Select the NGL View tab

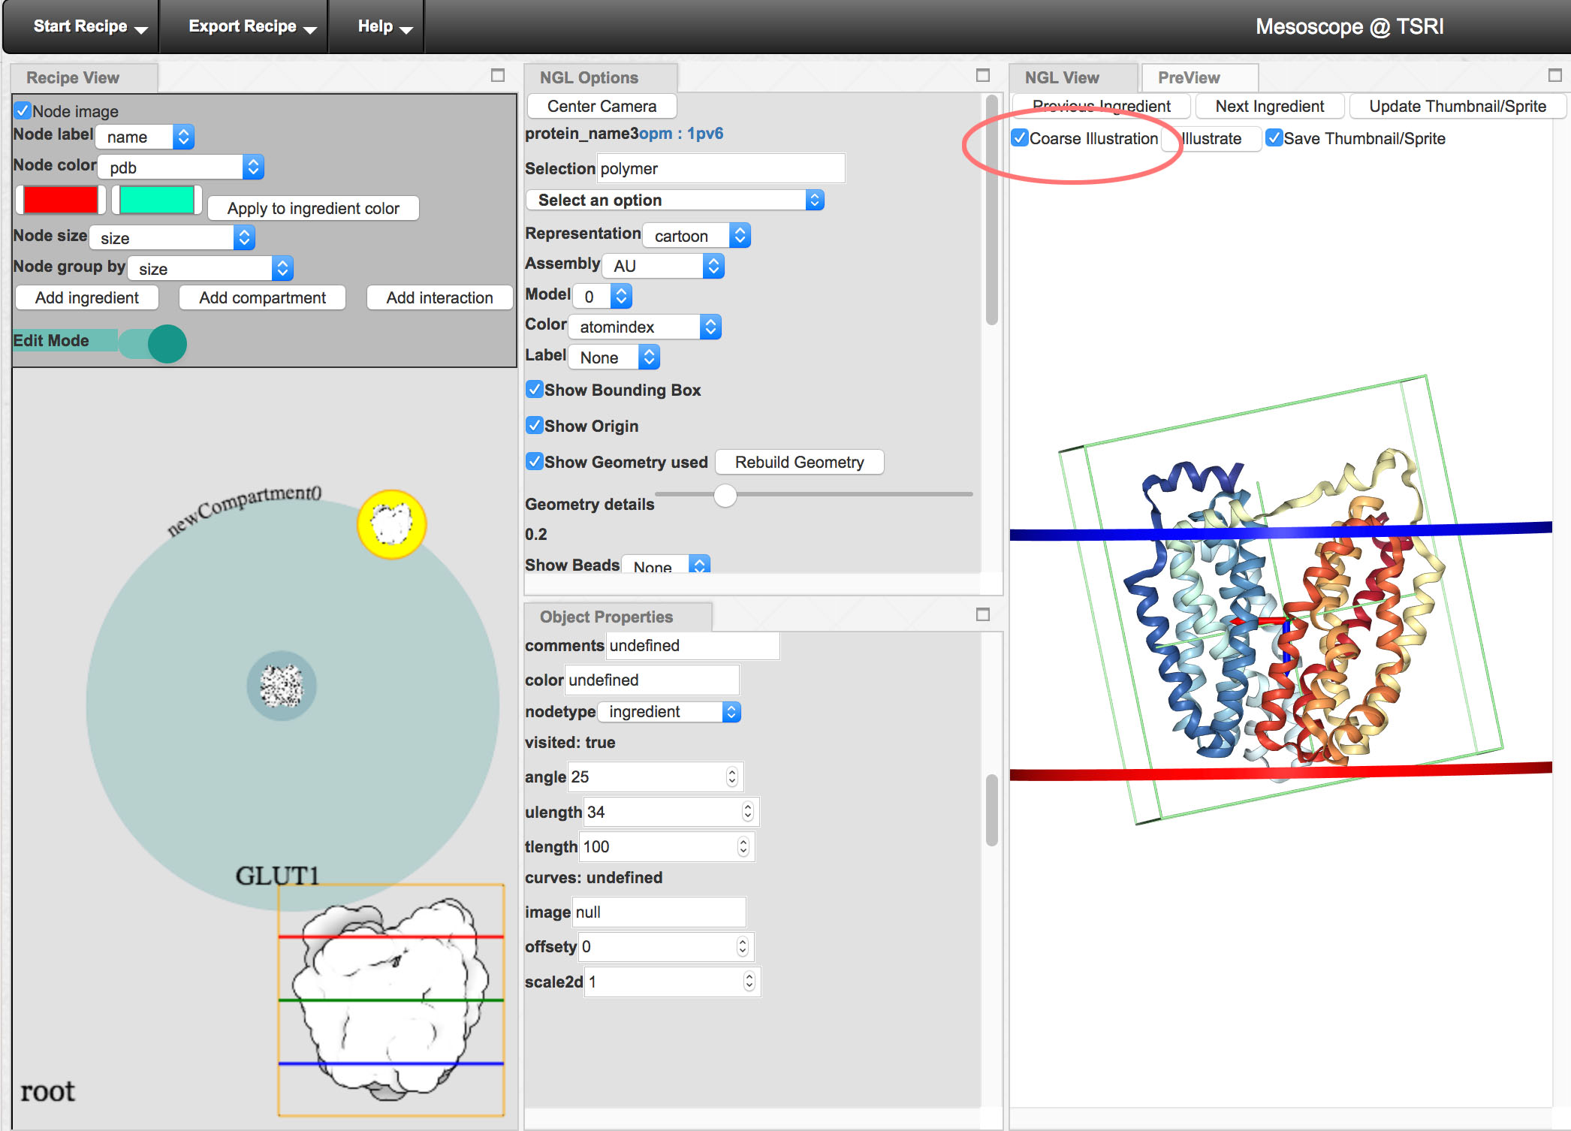point(1074,78)
